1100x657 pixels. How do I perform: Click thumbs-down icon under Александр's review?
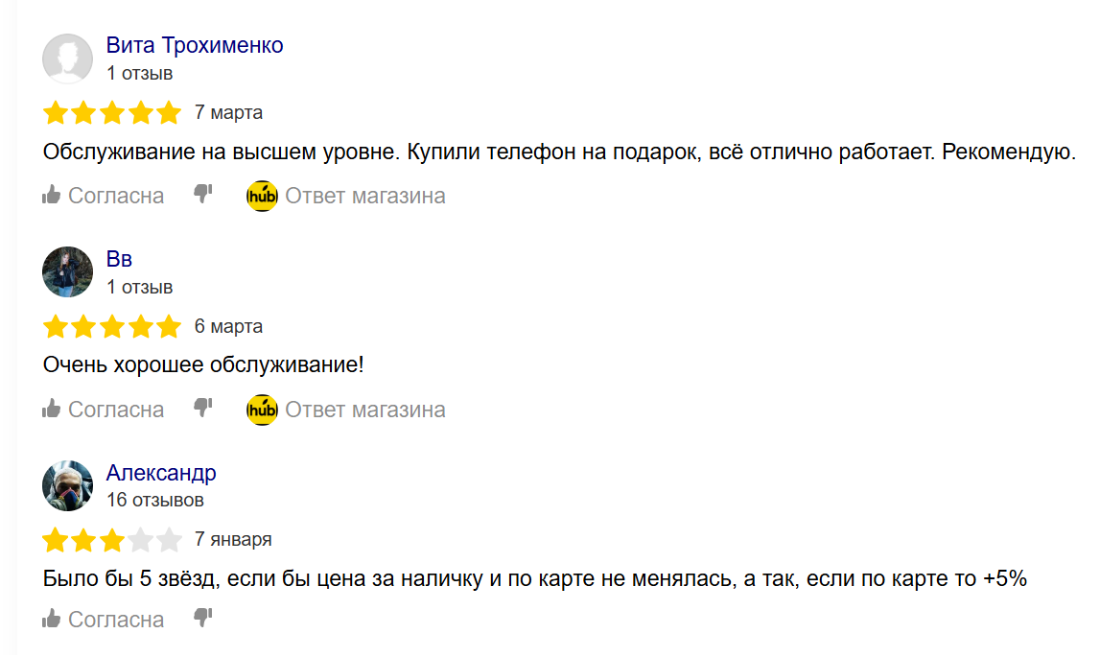coord(202,619)
